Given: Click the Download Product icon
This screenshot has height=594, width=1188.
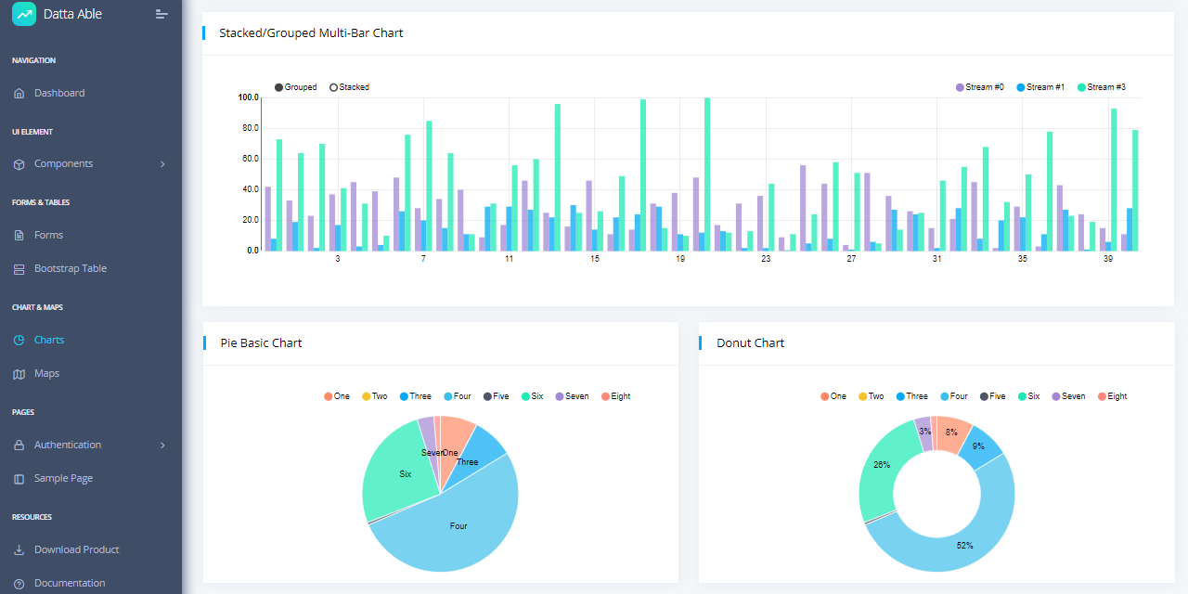Looking at the screenshot, I should point(19,550).
